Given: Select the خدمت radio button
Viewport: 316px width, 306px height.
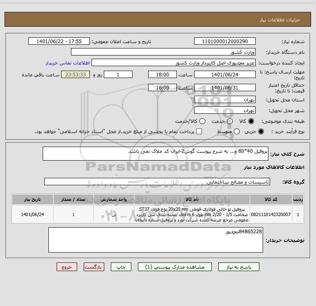Looking at the screenshot, I should [x=230, y=121].
